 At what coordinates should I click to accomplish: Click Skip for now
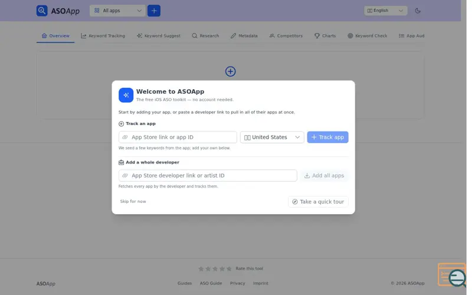tap(133, 201)
